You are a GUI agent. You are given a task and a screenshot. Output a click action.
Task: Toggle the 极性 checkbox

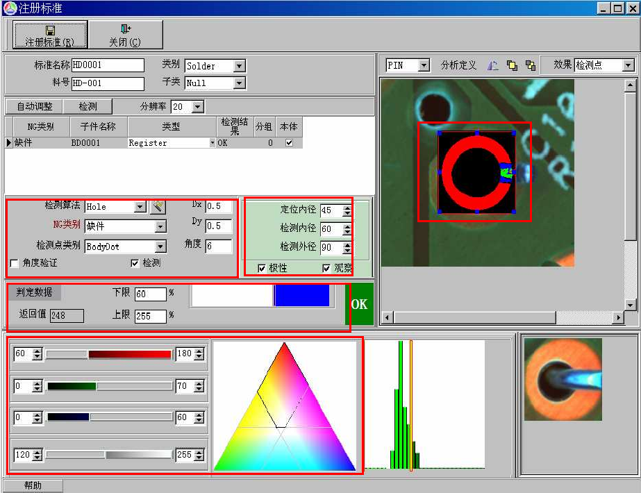(x=262, y=269)
